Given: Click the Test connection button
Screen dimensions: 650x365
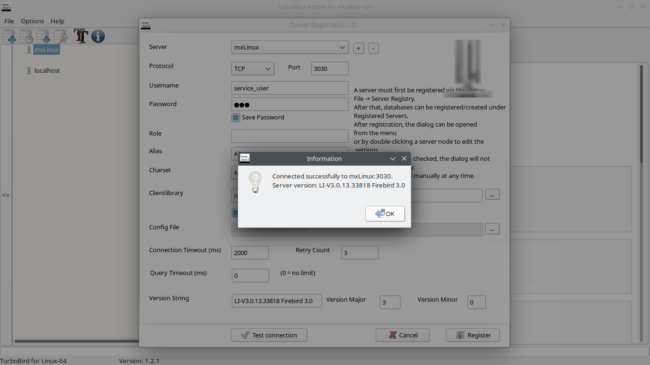Looking at the screenshot, I should [269, 335].
